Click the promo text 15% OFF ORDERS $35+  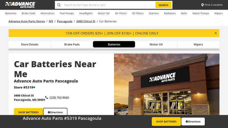coord(84,33)
